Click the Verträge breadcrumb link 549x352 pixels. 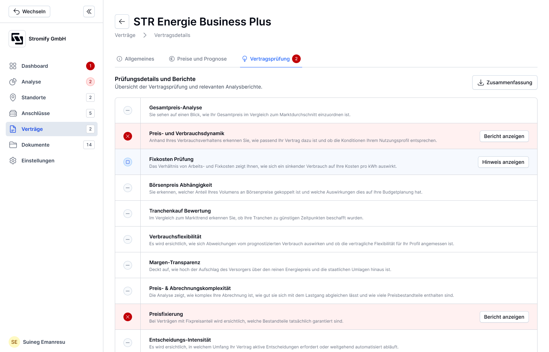(x=125, y=35)
